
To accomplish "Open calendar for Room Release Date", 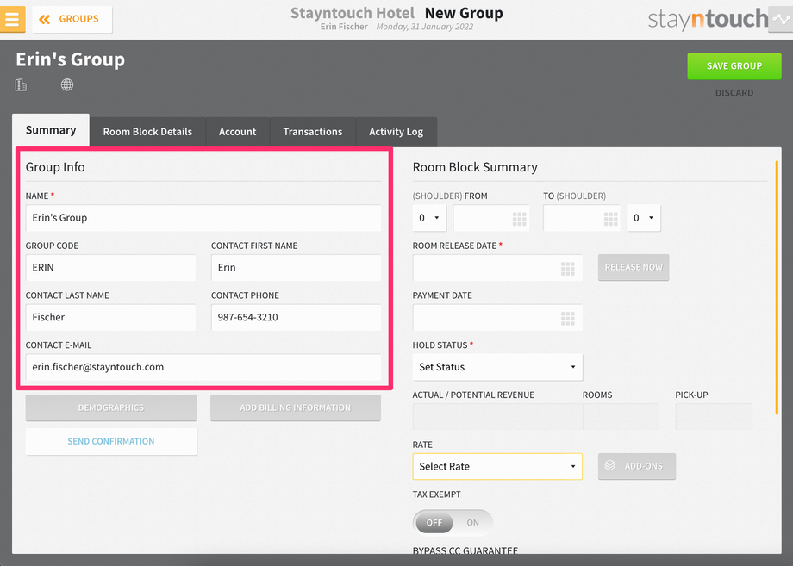I will pyautogui.click(x=567, y=268).
